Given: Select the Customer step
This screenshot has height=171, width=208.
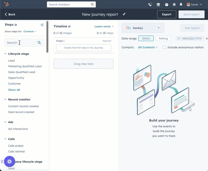Looking at the screenshot, I should [14, 84].
